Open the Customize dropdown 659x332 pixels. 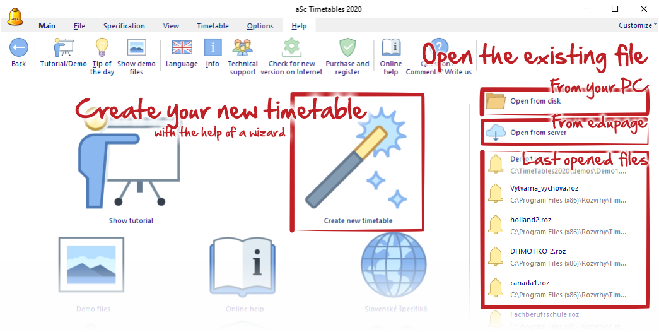tap(638, 25)
